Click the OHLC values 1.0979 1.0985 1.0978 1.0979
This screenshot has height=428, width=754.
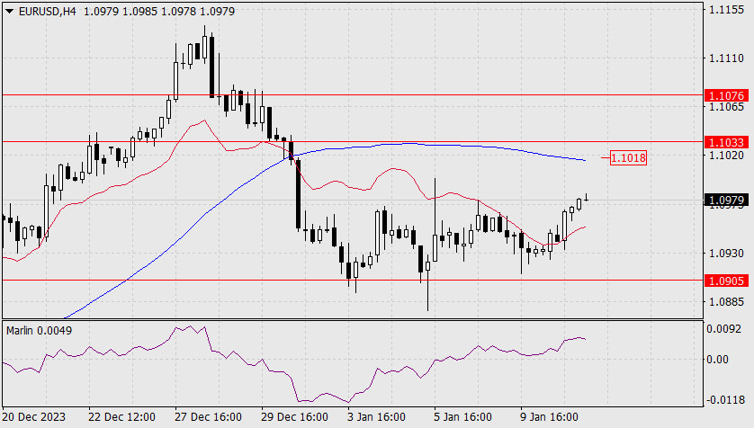coord(159,11)
